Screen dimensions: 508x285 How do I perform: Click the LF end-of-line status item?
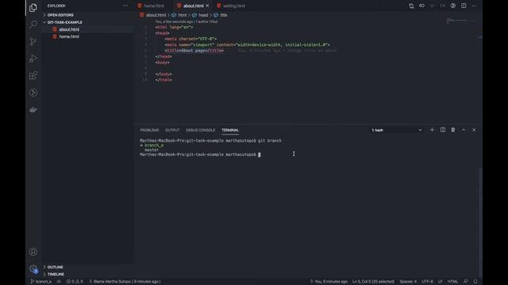[x=440, y=282]
